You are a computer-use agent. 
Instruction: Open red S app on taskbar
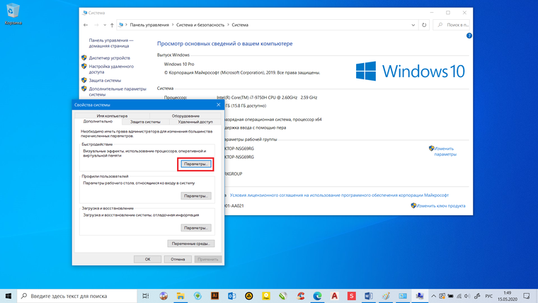(x=351, y=296)
